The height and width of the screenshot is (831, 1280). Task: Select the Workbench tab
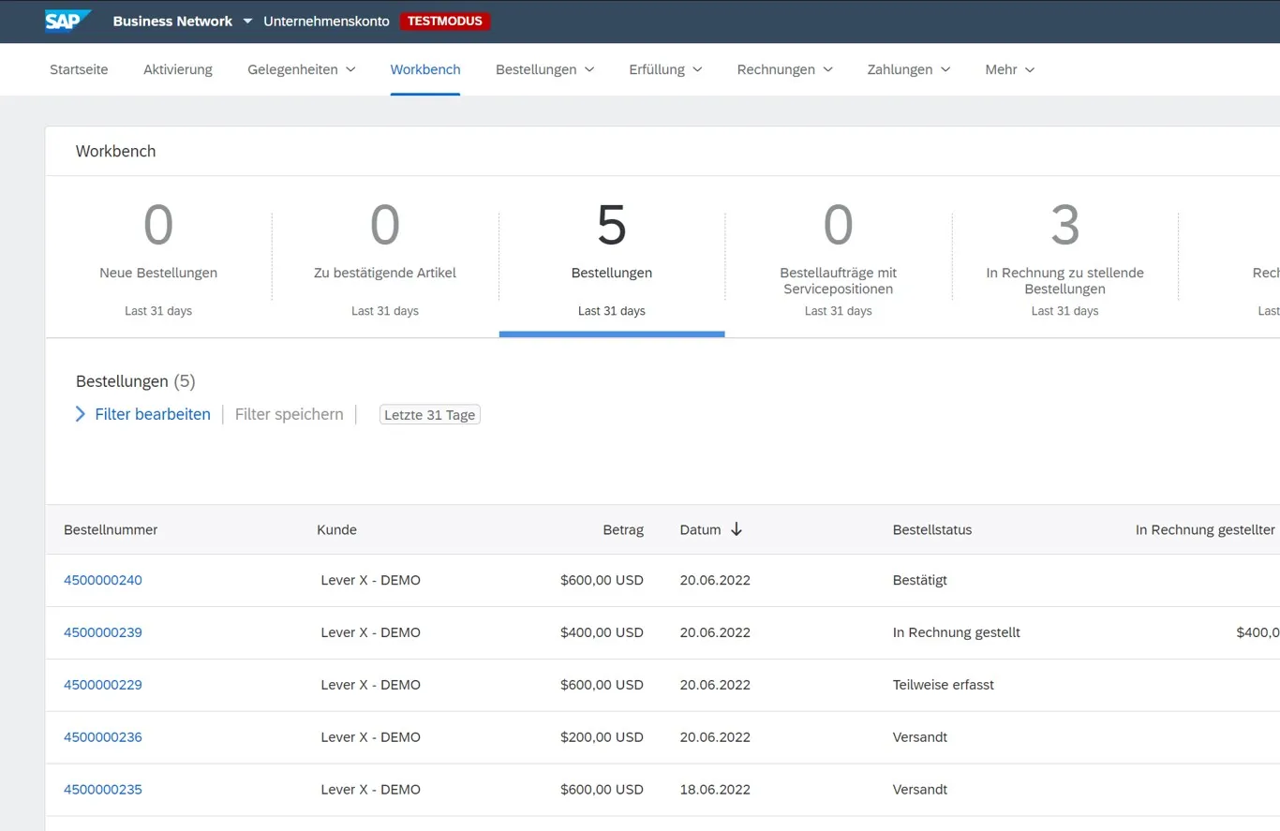(x=425, y=69)
